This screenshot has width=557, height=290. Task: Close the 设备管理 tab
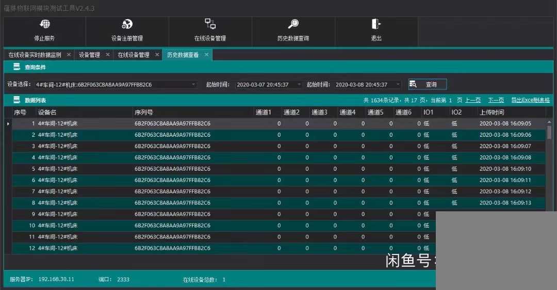pyautogui.click(x=108, y=55)
